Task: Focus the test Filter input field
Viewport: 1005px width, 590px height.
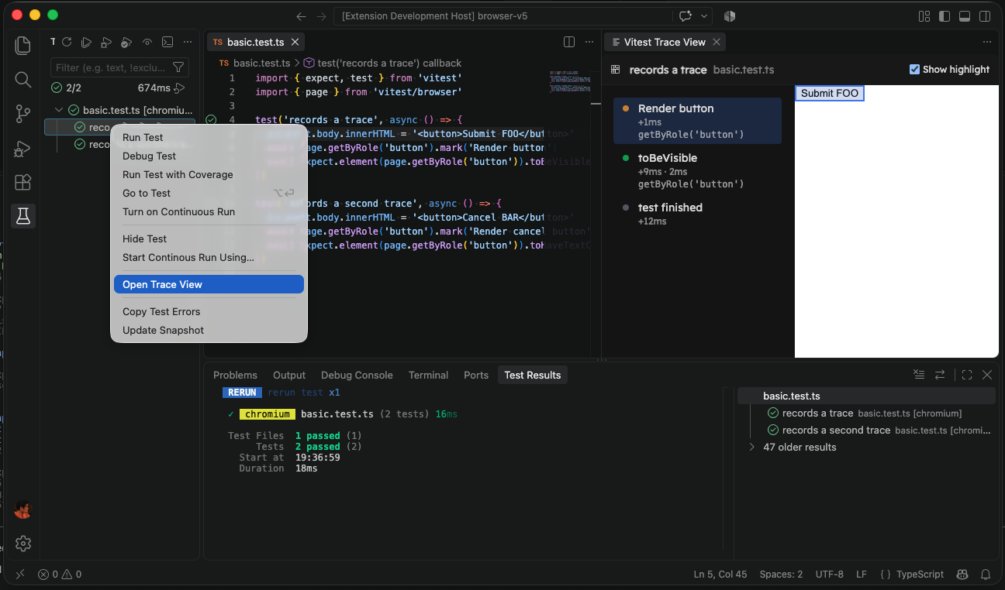Action: tap(111, 67)
